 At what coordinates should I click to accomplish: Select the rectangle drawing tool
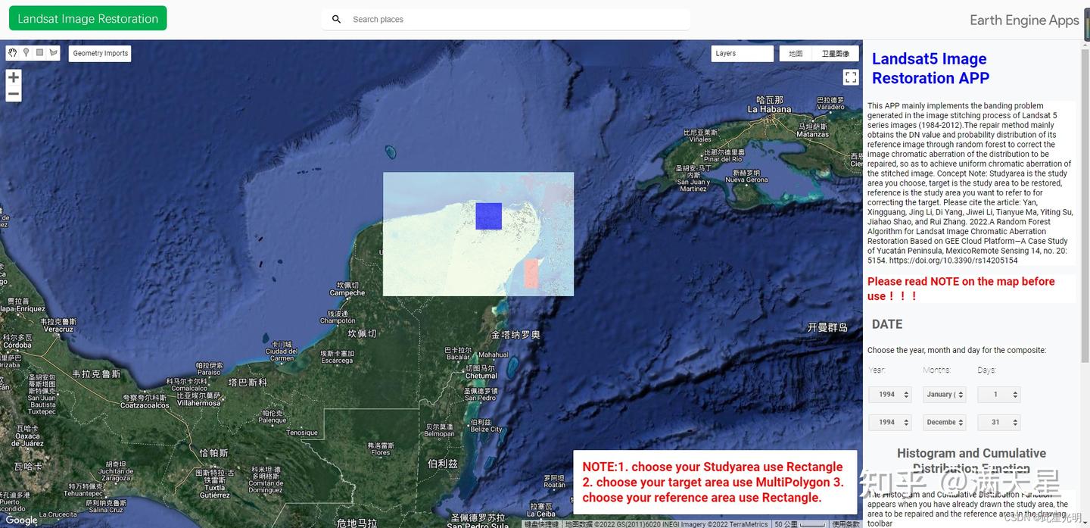point(39,53)
